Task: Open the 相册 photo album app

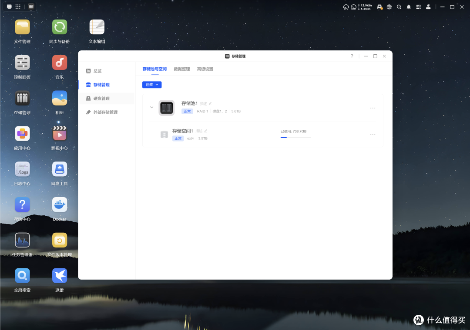Action: 59,98
